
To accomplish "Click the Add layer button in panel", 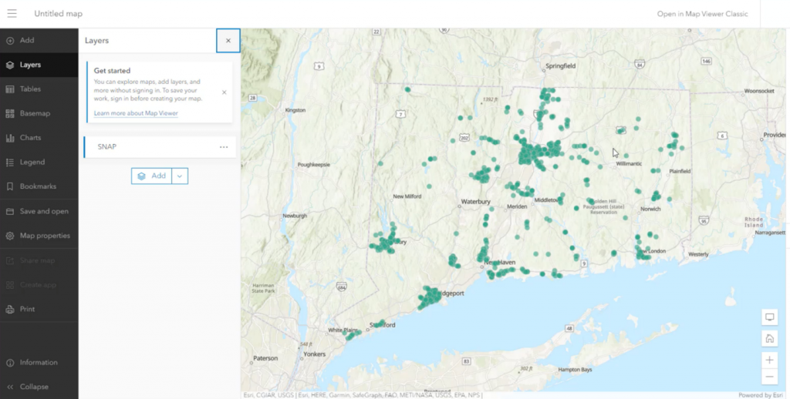I will (152, 176).
